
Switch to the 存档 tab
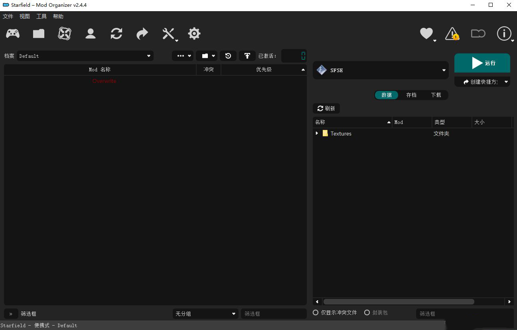click(411, 95)
